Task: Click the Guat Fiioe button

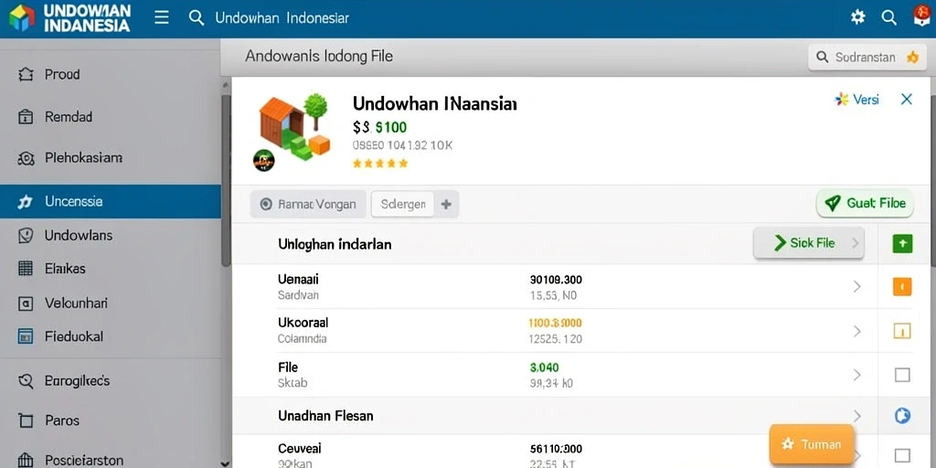Action: point(865,204)
